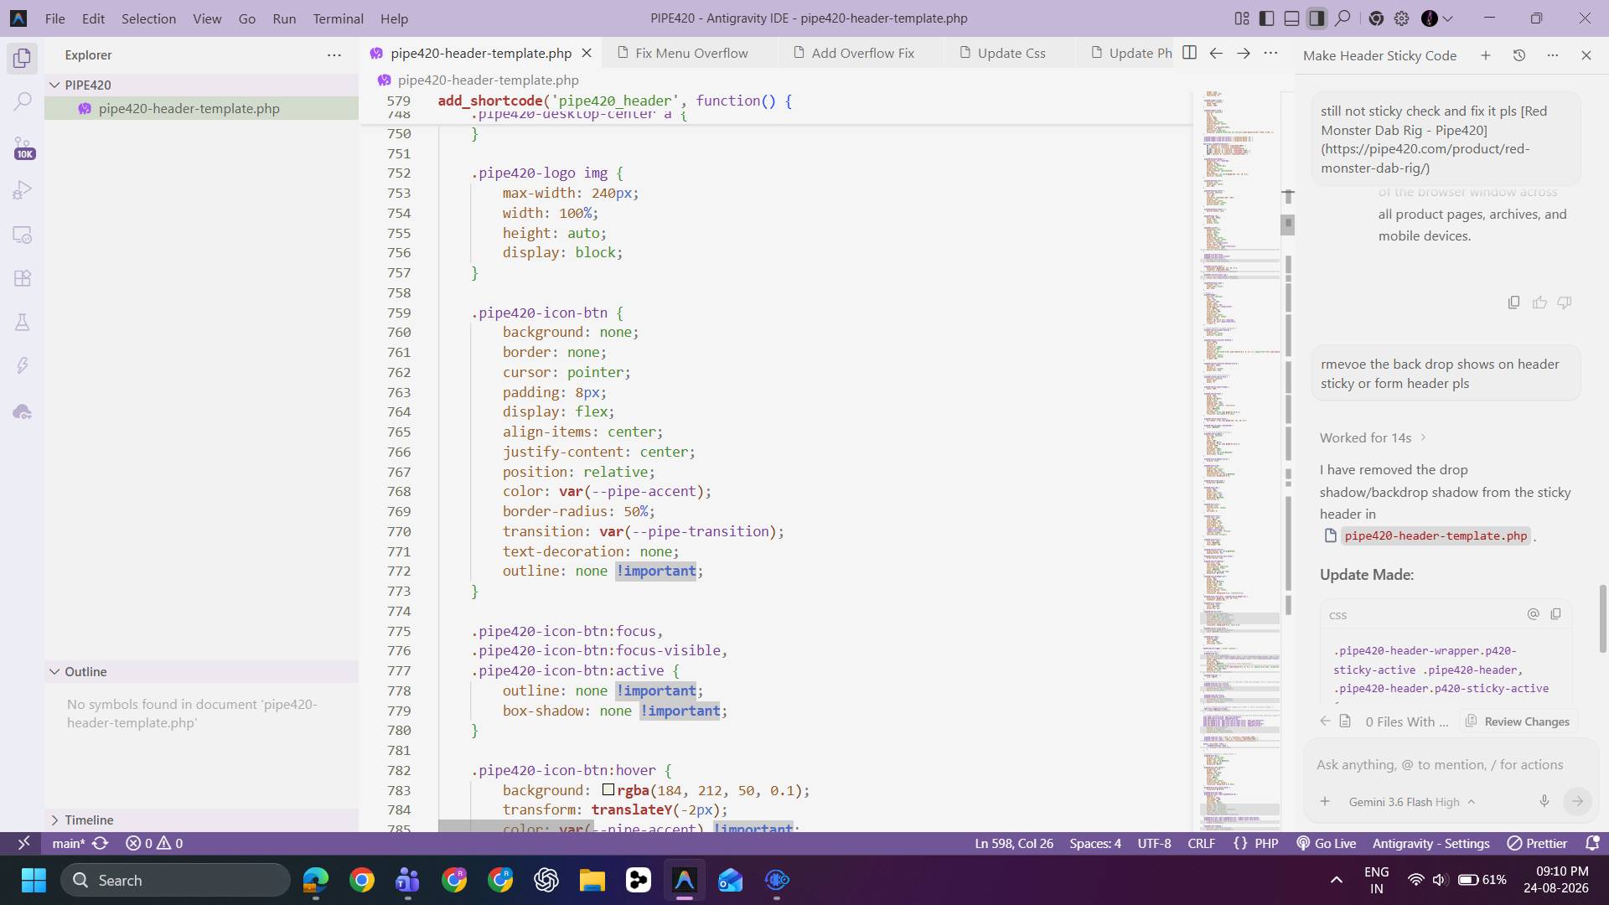Click the rgba color swatch on line 783
Viewport: 1609px width, 905px height.
pyautogui.click(x=608, y=789)
